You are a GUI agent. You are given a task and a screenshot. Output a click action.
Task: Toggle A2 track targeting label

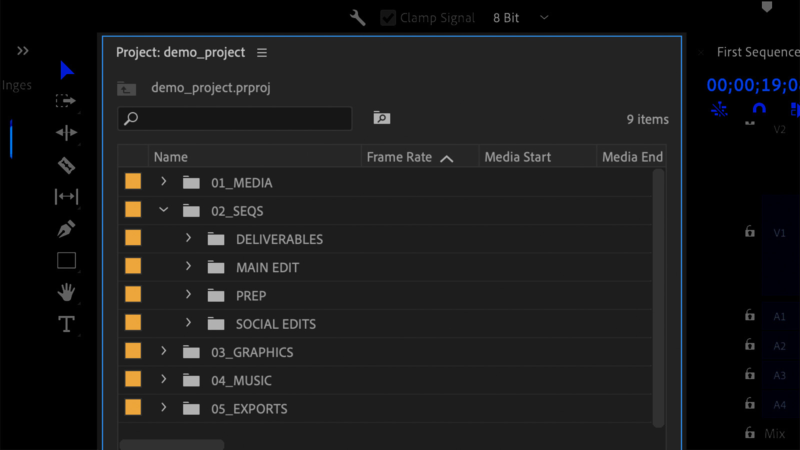[779, 346]
